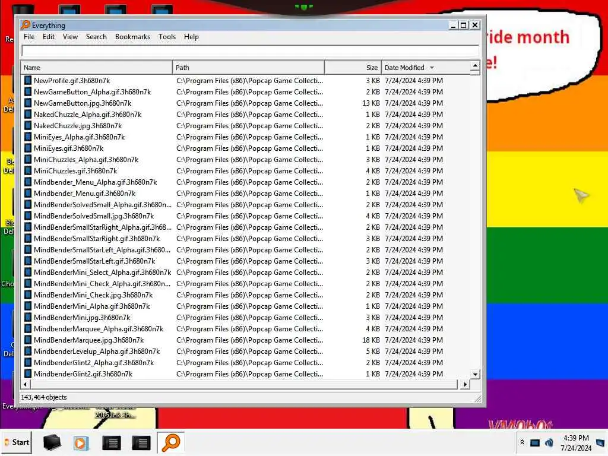Viewport: 608px width, 456px height.
Task: Click the notification center tray icon
Action: coord(600,442)
